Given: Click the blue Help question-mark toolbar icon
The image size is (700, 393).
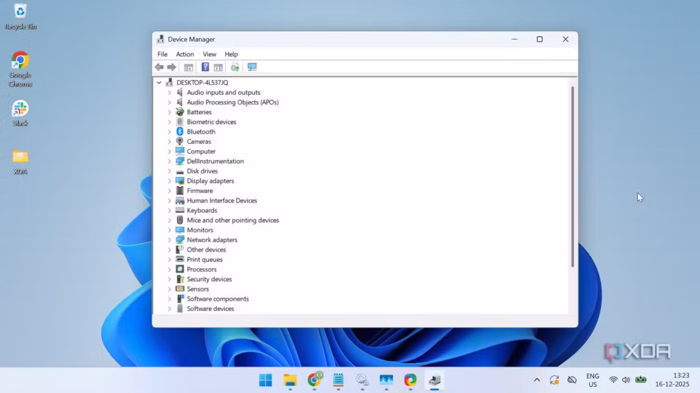Looking at the screenshot, I should [x=205, y=67].
